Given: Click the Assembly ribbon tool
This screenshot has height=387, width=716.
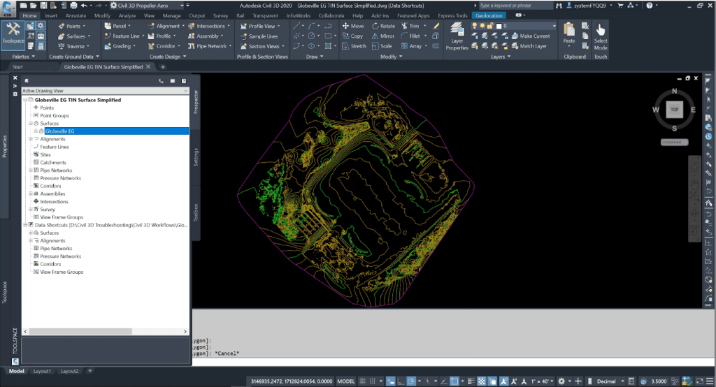Looking at the screenshot, I should click(206, 36).
